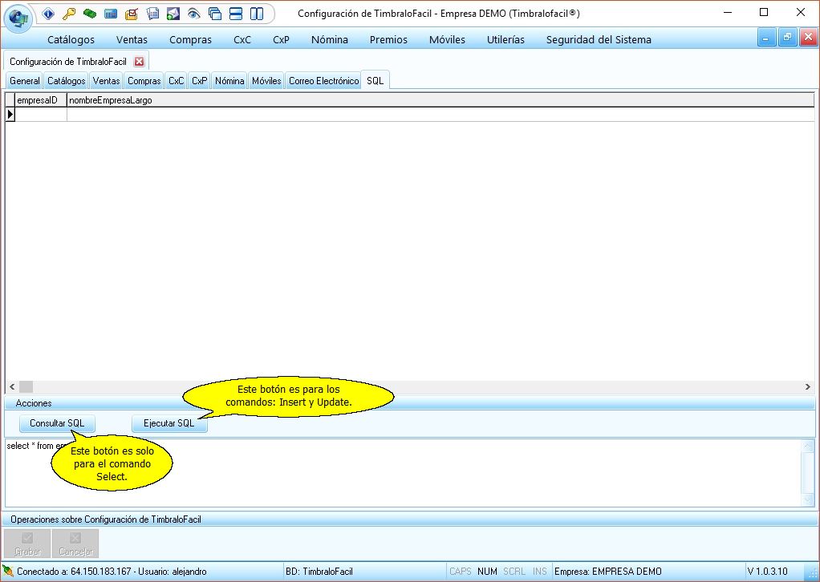Open the Móviles menu
820x582 pixels.
(x=447, y=40)
